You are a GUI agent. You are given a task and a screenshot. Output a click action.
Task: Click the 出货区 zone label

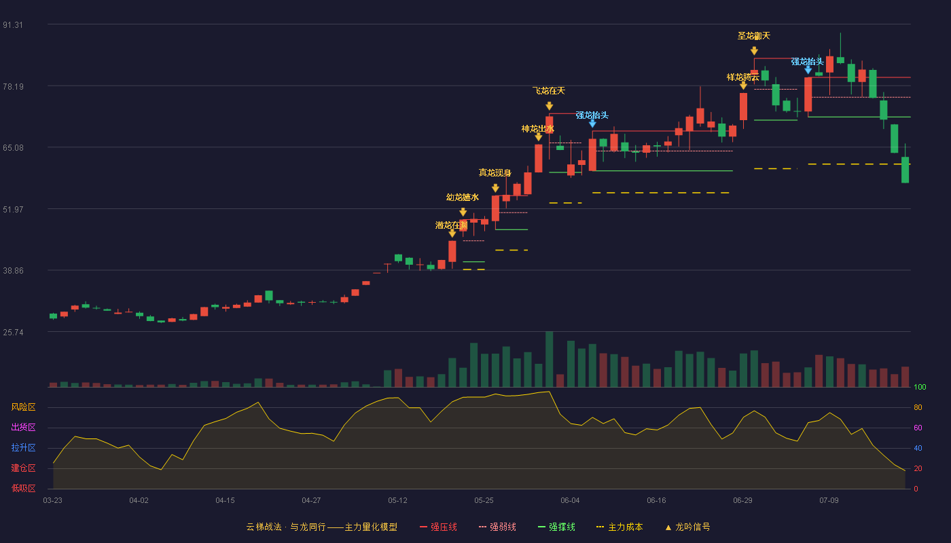[x=23, y=428]
